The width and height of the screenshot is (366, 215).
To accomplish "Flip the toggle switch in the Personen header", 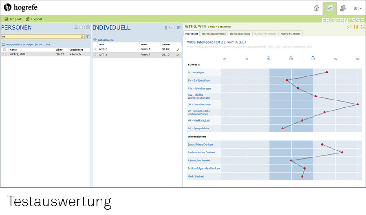I will pos(82,27).
